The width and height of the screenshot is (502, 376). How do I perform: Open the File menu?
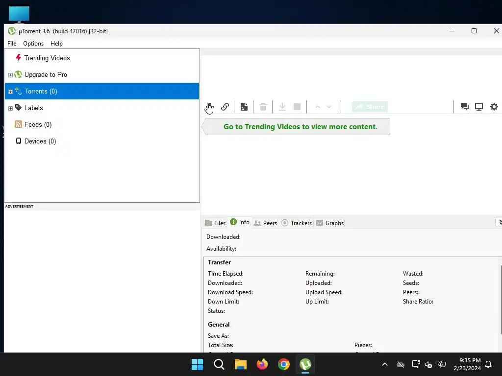[x=12, y=44]
